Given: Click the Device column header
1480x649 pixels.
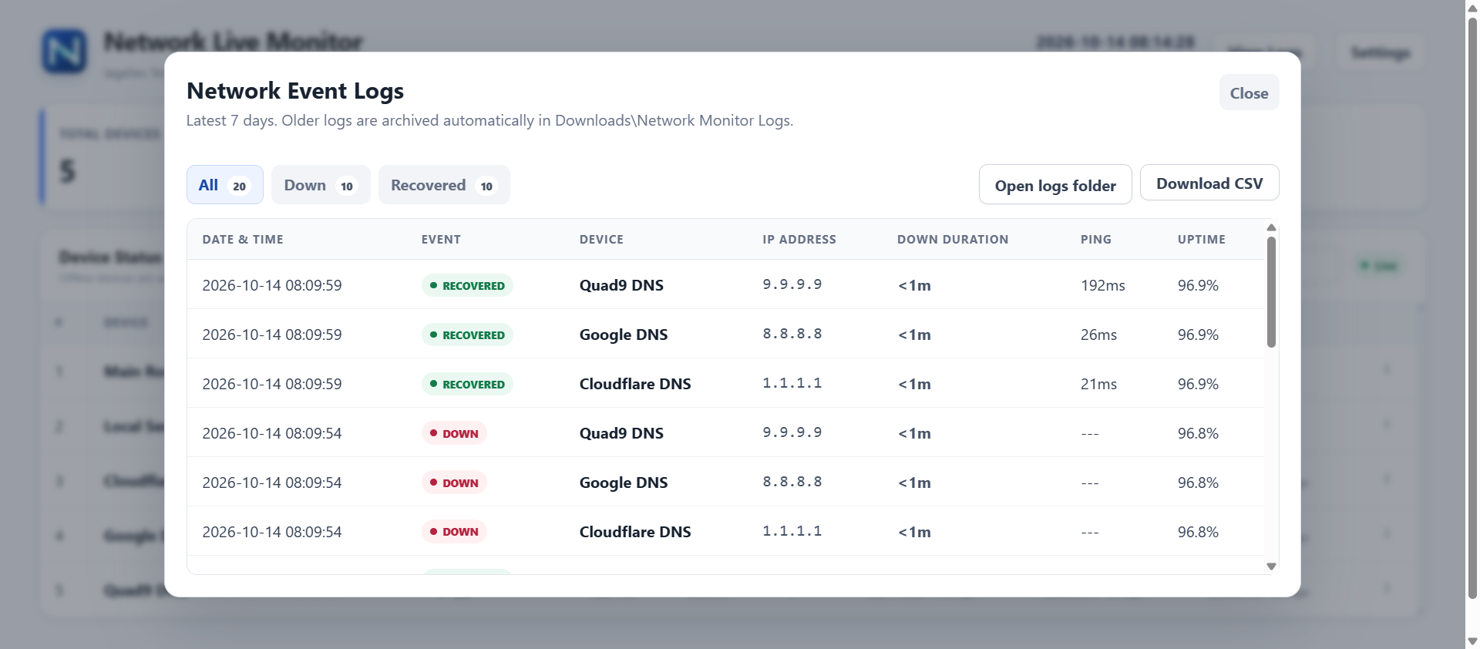Looking at the screenshot, I should [x=601, y=240].
